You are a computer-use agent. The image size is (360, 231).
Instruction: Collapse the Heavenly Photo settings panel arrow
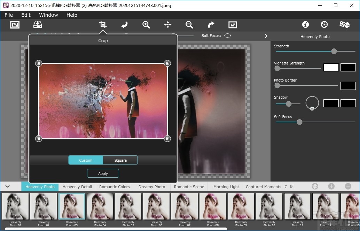pos(266,36)
